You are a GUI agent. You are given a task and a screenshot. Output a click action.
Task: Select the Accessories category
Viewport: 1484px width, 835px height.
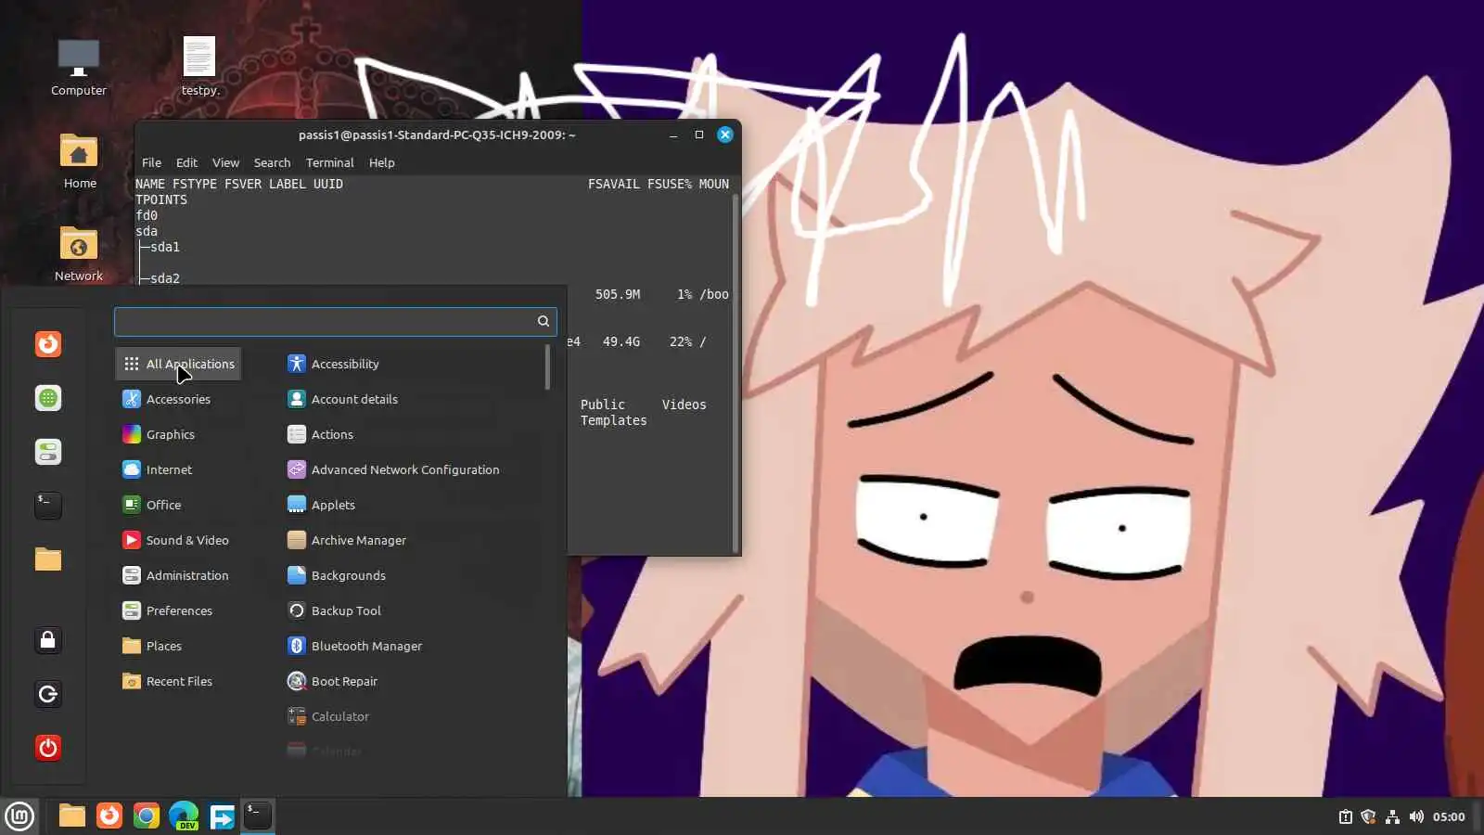click(x=178, y=399)
